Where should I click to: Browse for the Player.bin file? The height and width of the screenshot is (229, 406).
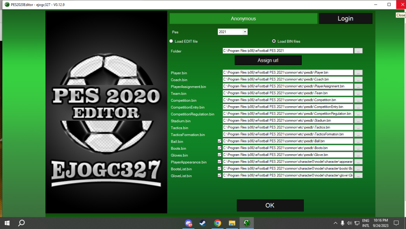[358, 72]
